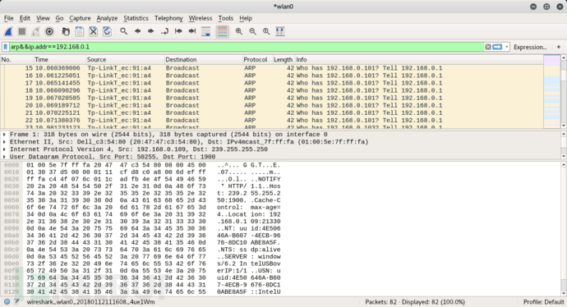
Task: Open a capture file
Action: coord(66,32)
